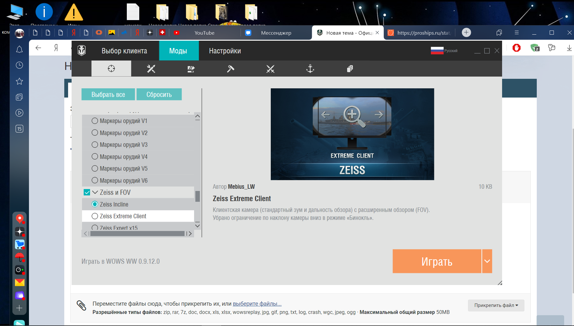Open the shopping cart app in sidebar
Screen dimensions: 574x326
click(x=20, y=244)
